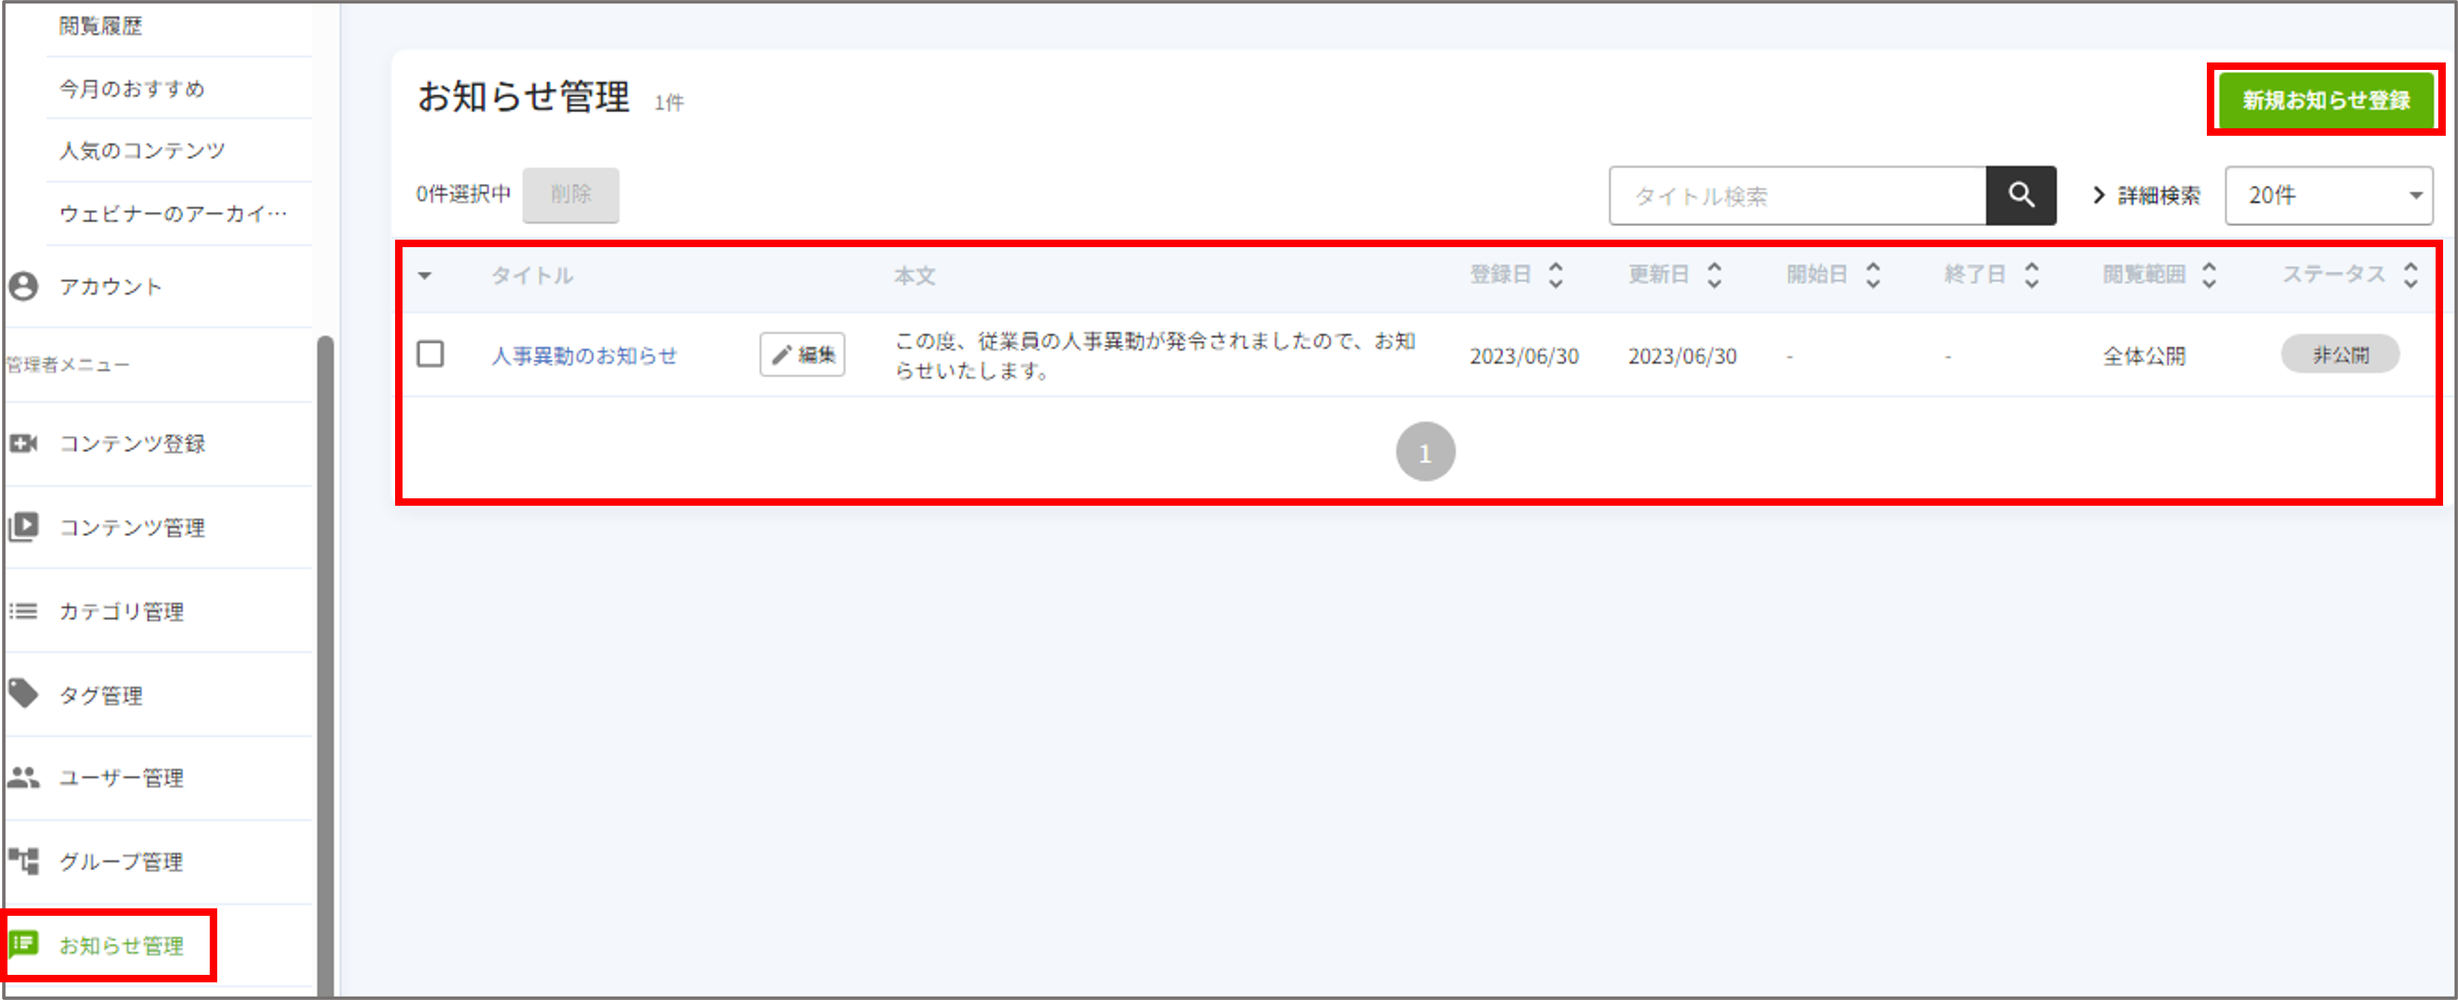The height and width of the screenshot is (1000, 2458).
Task: Click the コンテンツ登録 video camera icon
Action: coord(24,444)
